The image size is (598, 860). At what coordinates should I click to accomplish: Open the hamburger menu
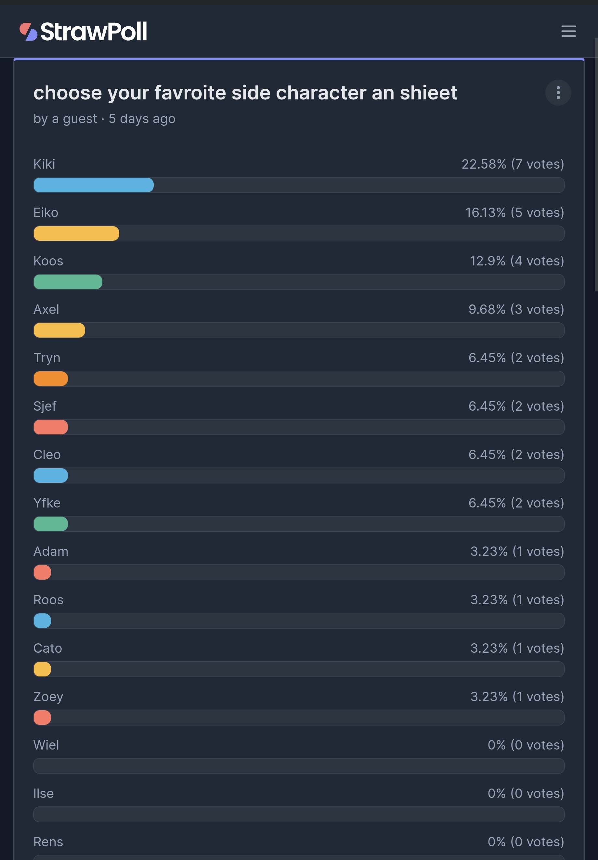(x=568, y=31)
